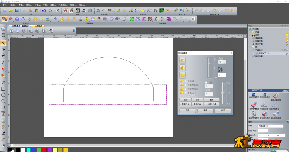Screen dimensions: 289x152
Task: Open the 编辑 menu
Action: [x=13, y=5]
